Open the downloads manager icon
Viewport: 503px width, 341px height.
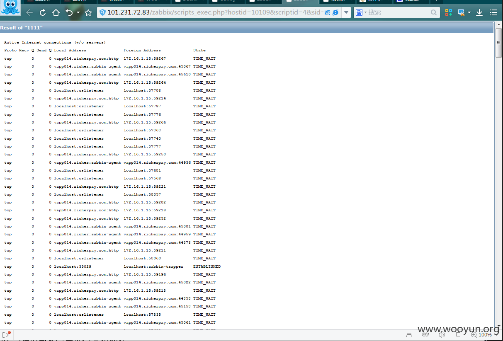coord(479,12)
